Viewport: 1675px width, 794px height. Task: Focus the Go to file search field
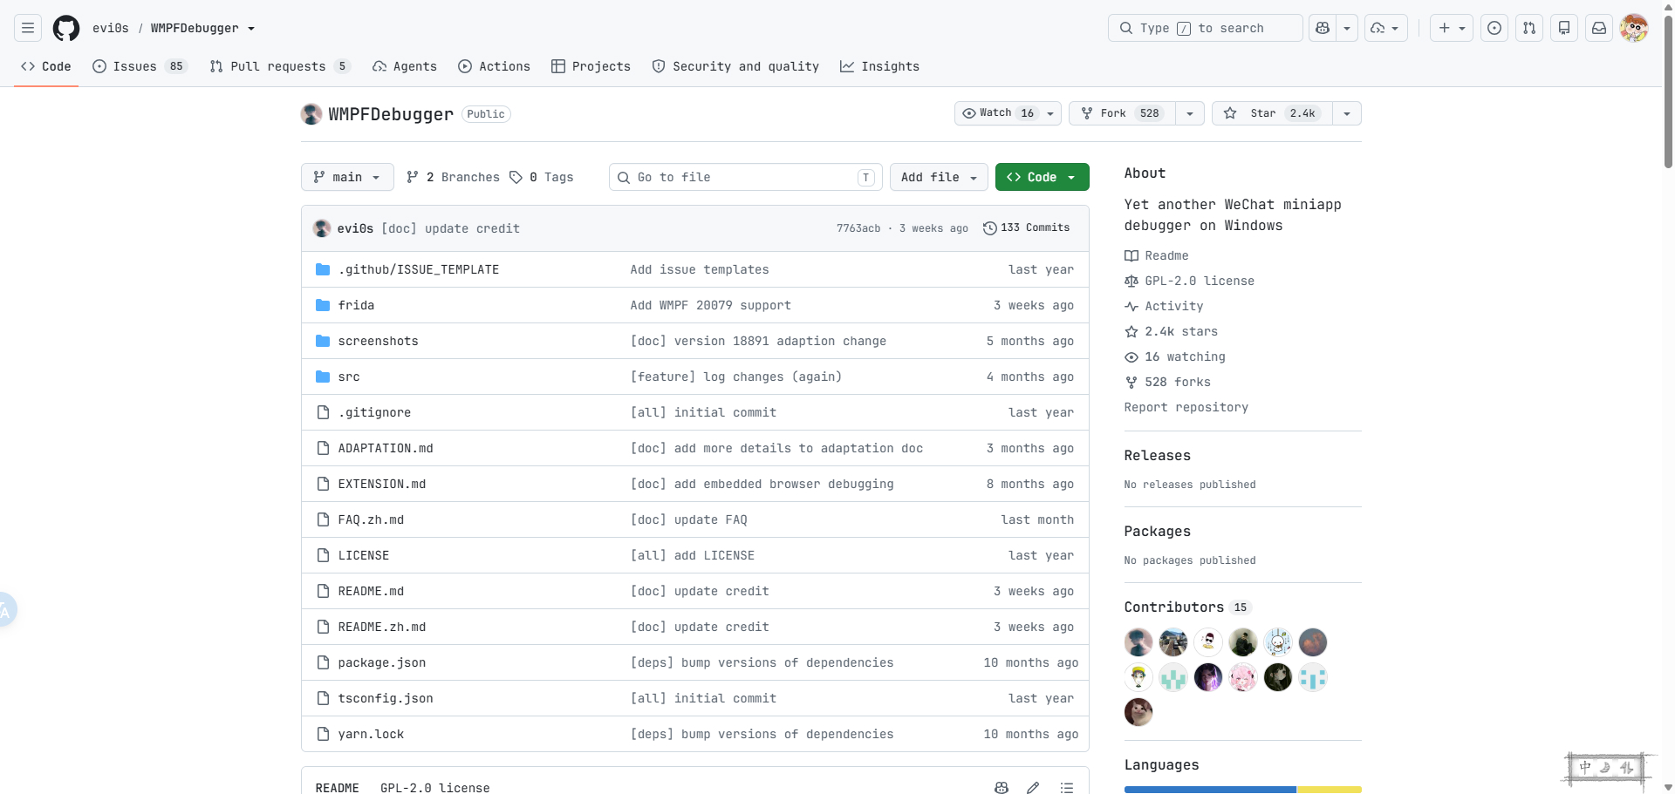[x=746, y=177]
